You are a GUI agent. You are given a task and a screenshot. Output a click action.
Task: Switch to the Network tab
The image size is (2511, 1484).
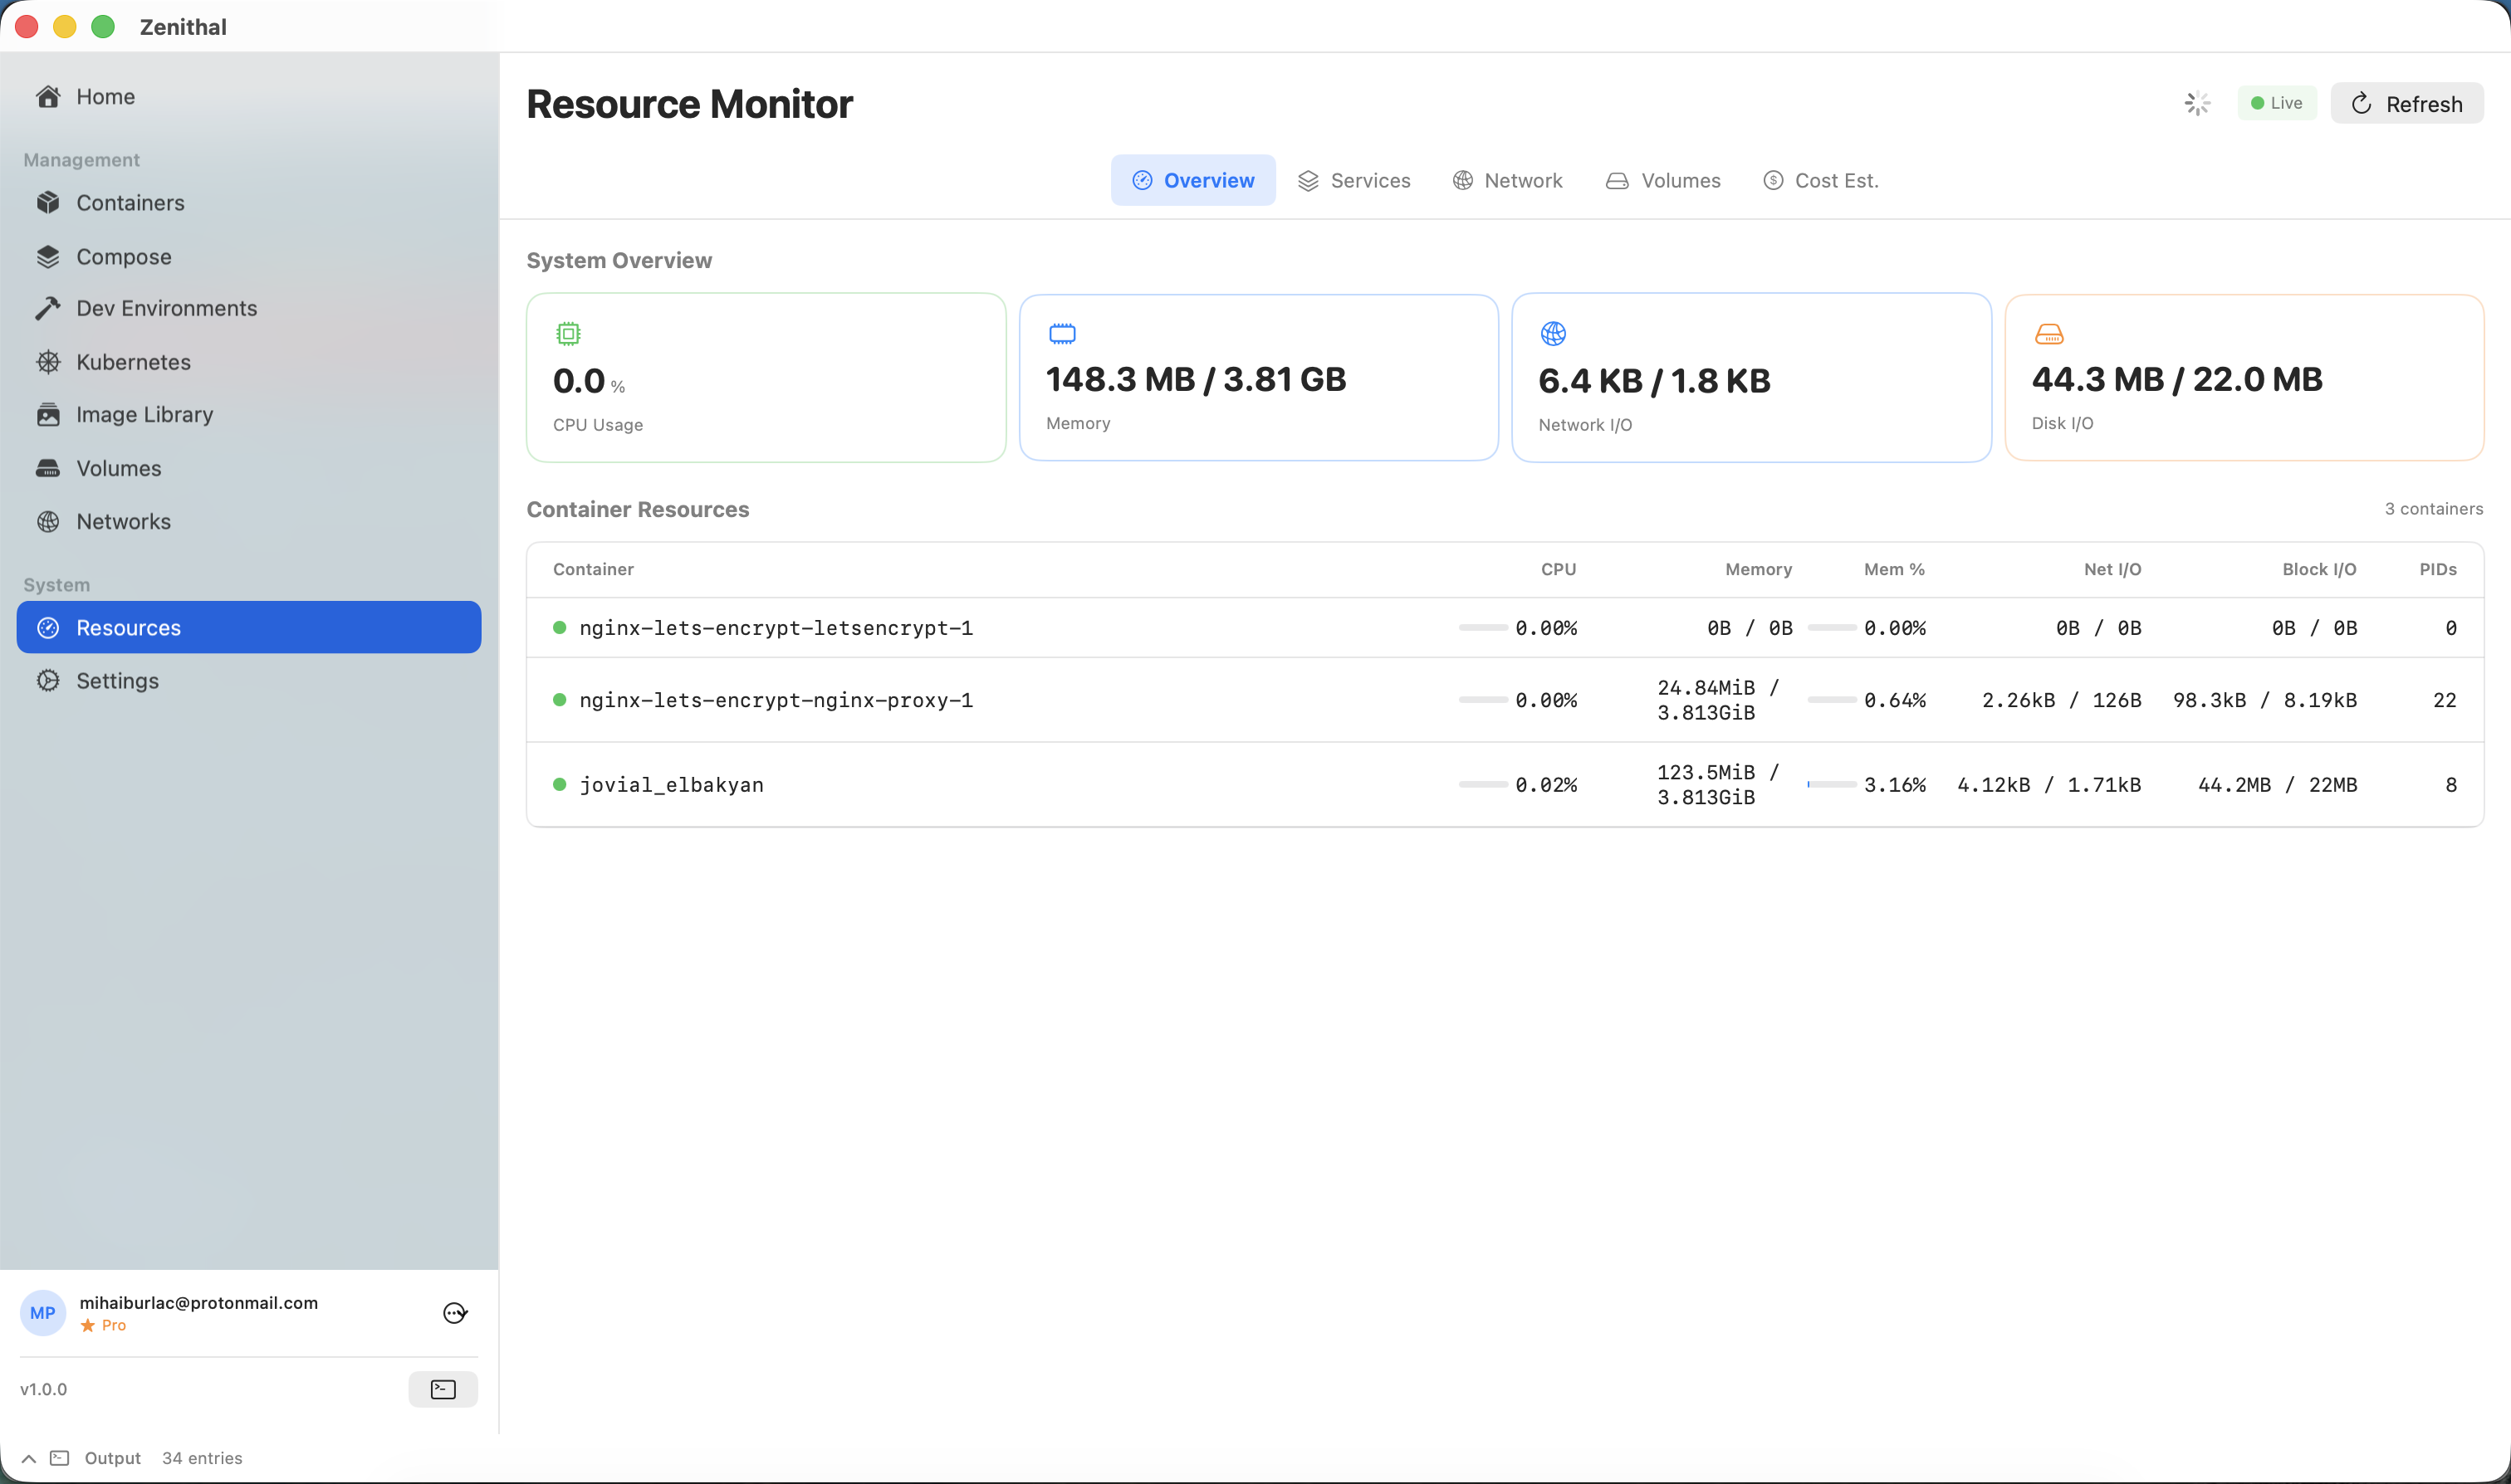1508,180
